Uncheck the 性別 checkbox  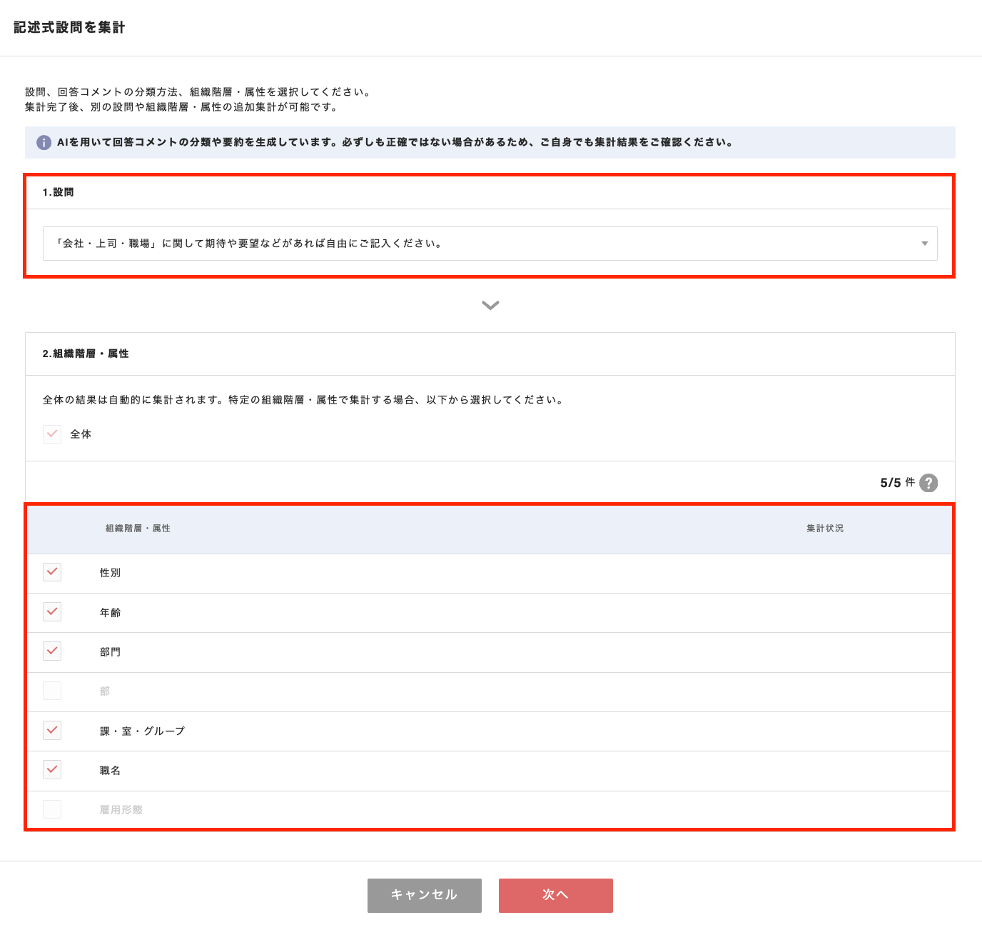52,572
